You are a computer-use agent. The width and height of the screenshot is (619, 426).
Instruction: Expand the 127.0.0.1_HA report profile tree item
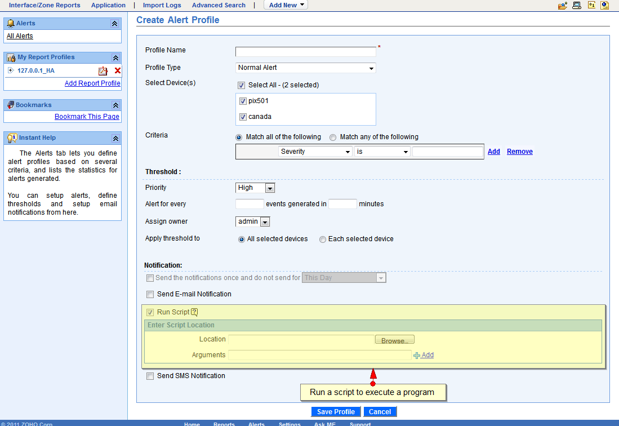tap(10, 70)
